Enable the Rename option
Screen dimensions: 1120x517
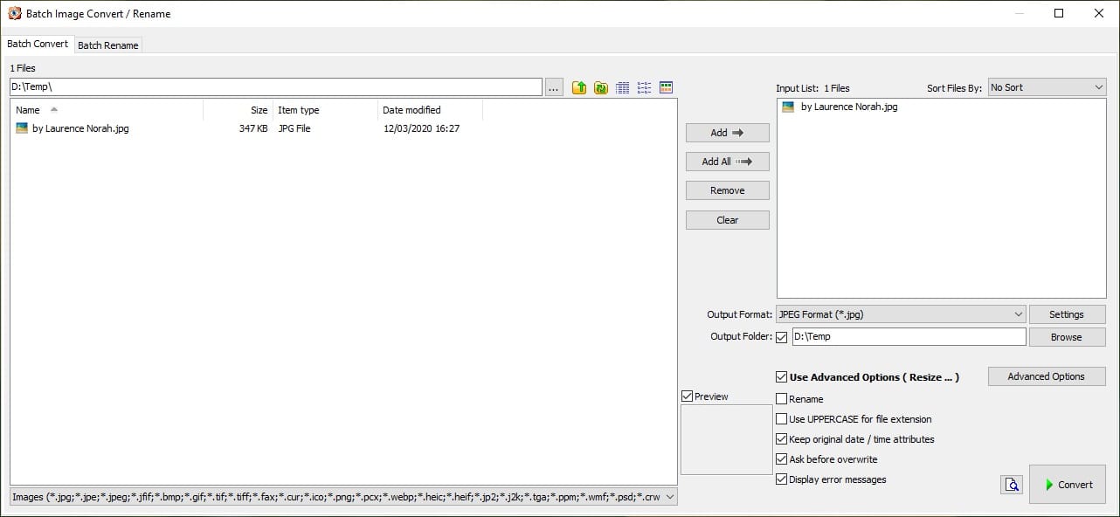click(x=781, y=398)
